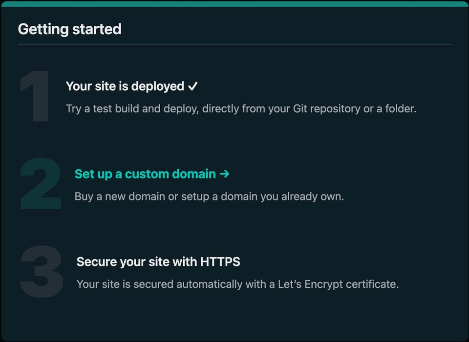Click the step 2 domain section header
The image size is (469, 342).
point(145,174)
